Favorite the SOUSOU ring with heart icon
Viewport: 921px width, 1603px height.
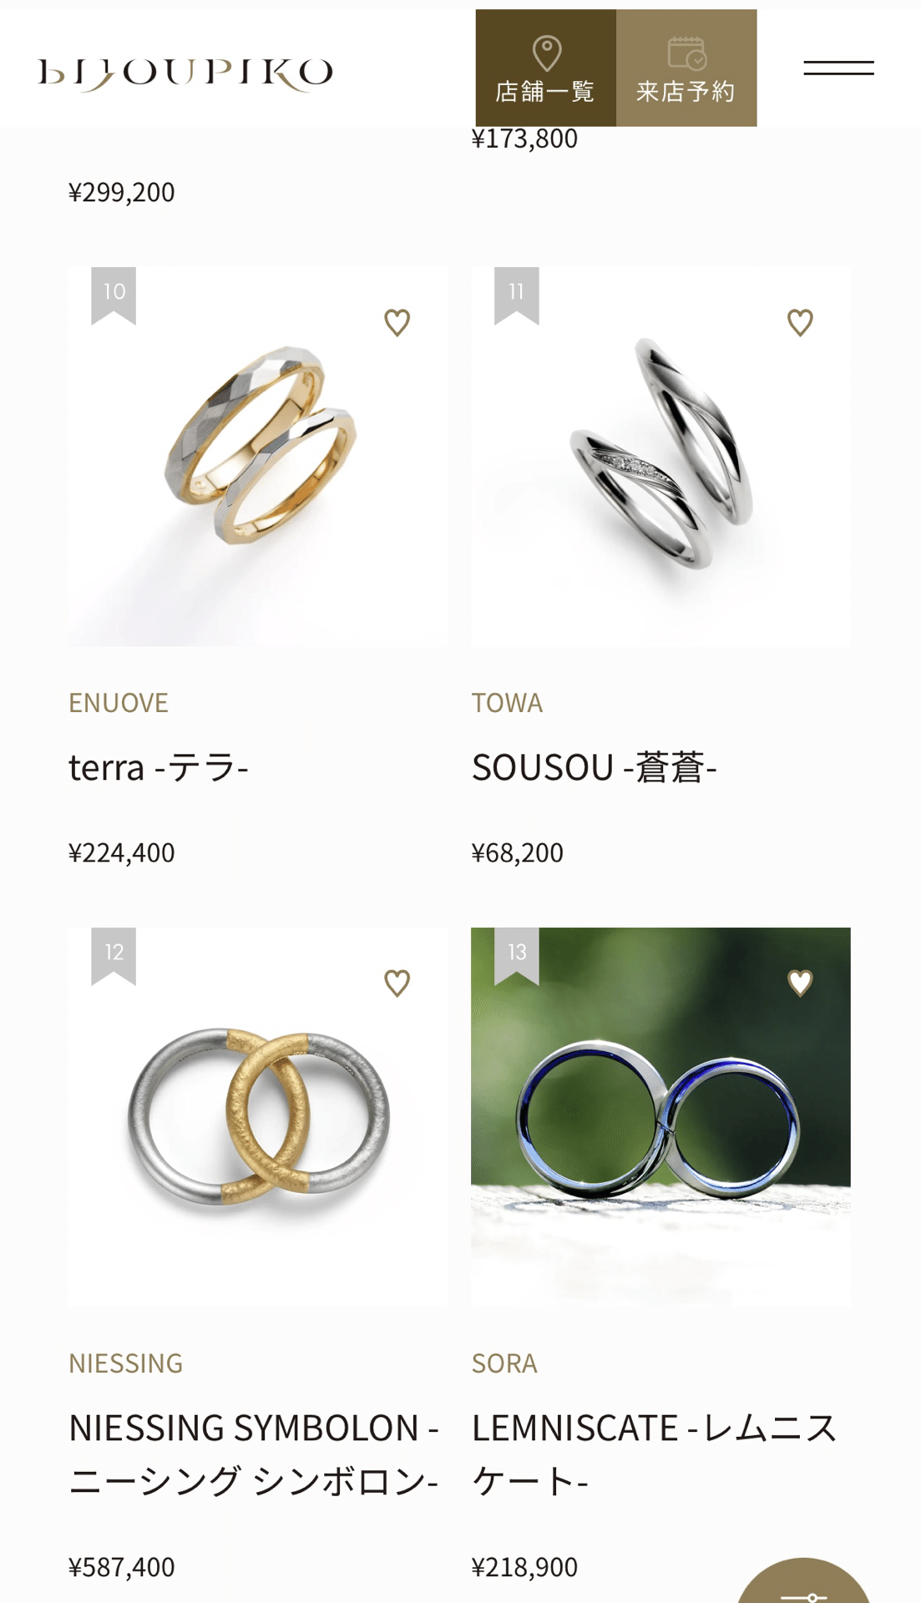801,322
